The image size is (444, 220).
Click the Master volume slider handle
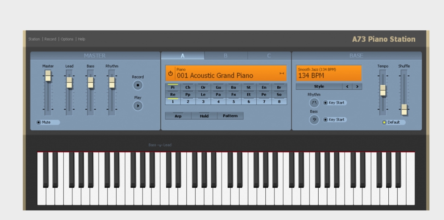point(48,76)
